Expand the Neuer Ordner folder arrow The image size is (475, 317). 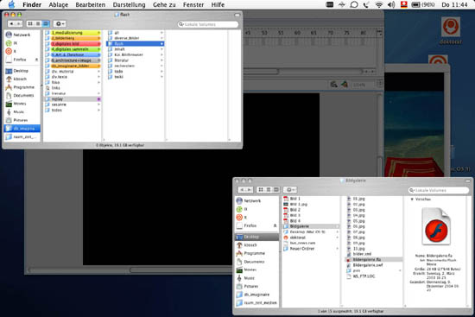coord(337,249)
